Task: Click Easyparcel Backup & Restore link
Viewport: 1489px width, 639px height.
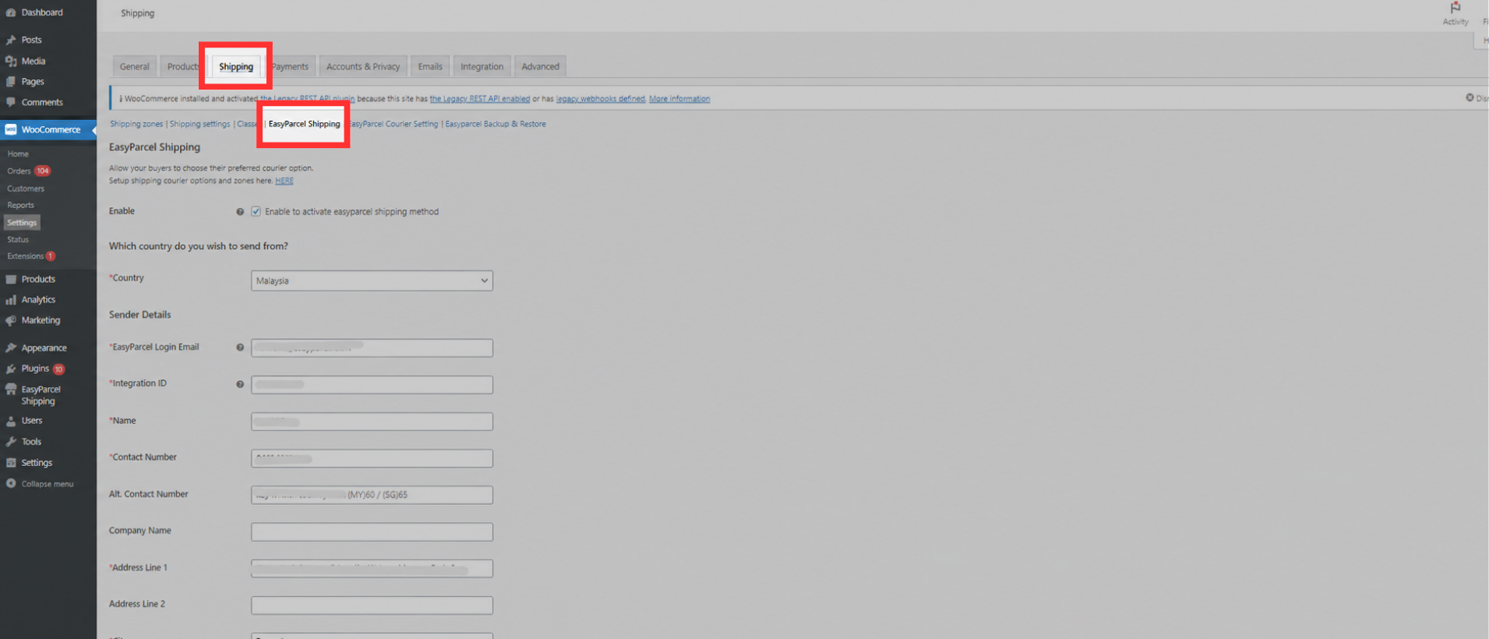Action: pos(496,124)
